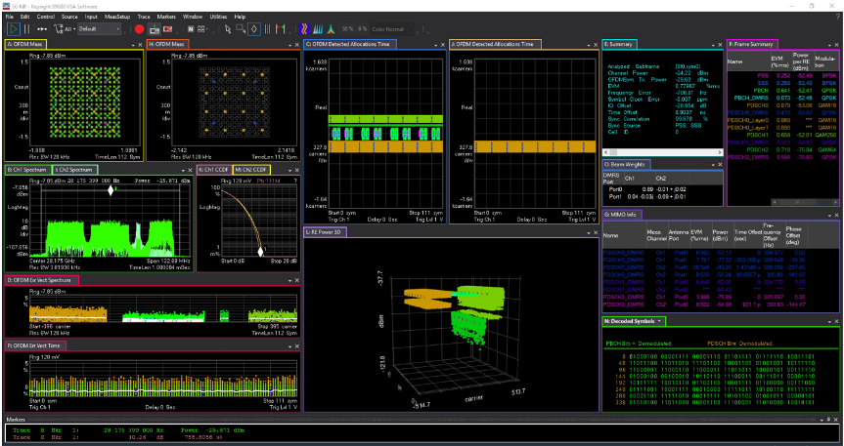This screenshot has height=446, width=844.
Task: Select 'P: OFDM Err Vect Time' tab
Action: [35, 345]
